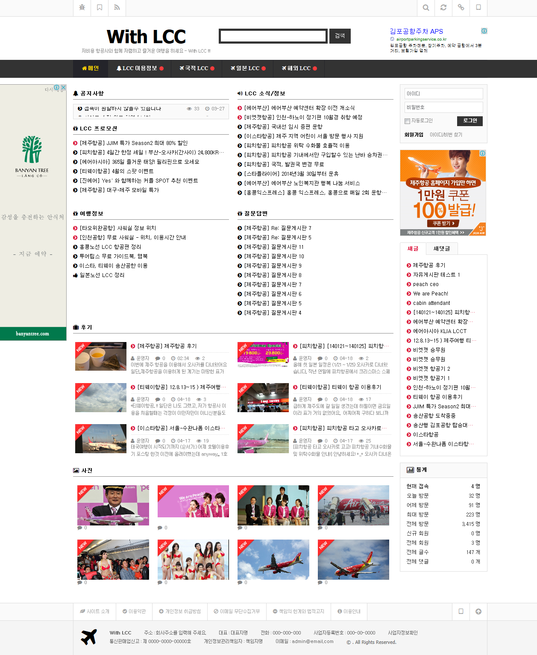Switch to the 새댓글 tab
Viewport: 537px width, 655px height.
pyautogui.click(x=442, y=249)
